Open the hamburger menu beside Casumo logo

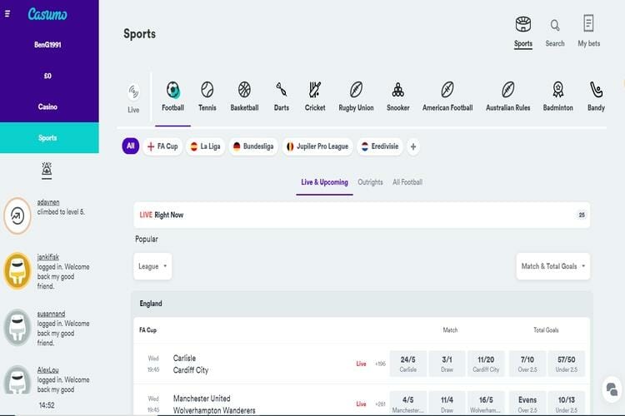tap(7, 14)
